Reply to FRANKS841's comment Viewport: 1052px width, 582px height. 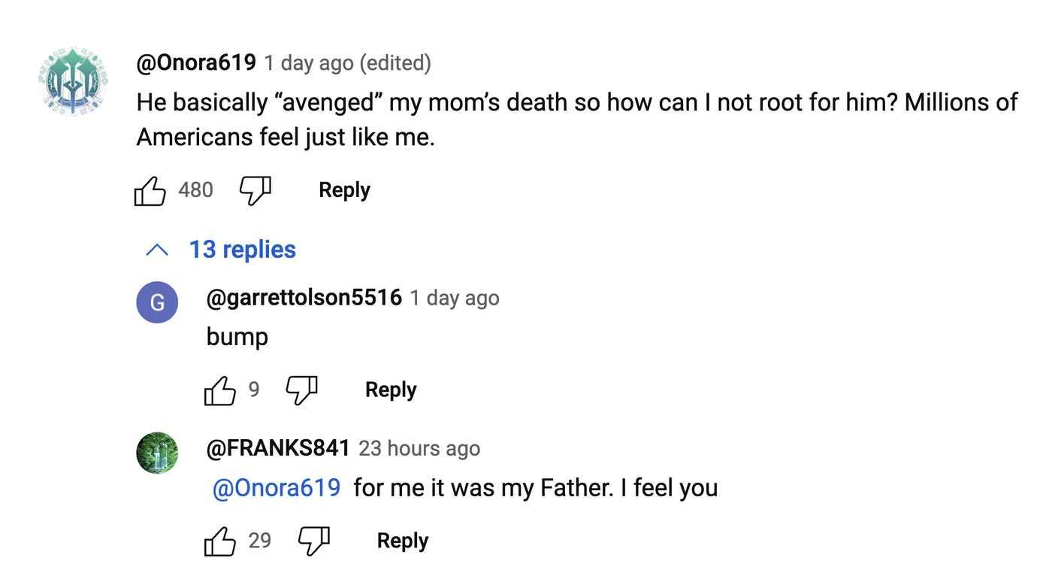[403, 541]
